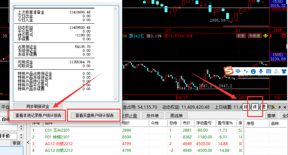Click the red square maximize-chart icon
Viewport: 288px width, 155px height.
click(x=284, y=36)
